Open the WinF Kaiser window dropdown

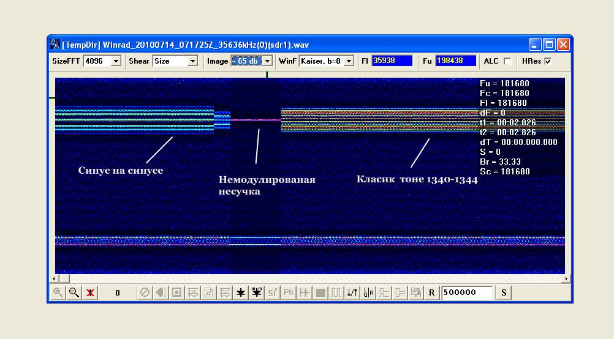(349, 61)
